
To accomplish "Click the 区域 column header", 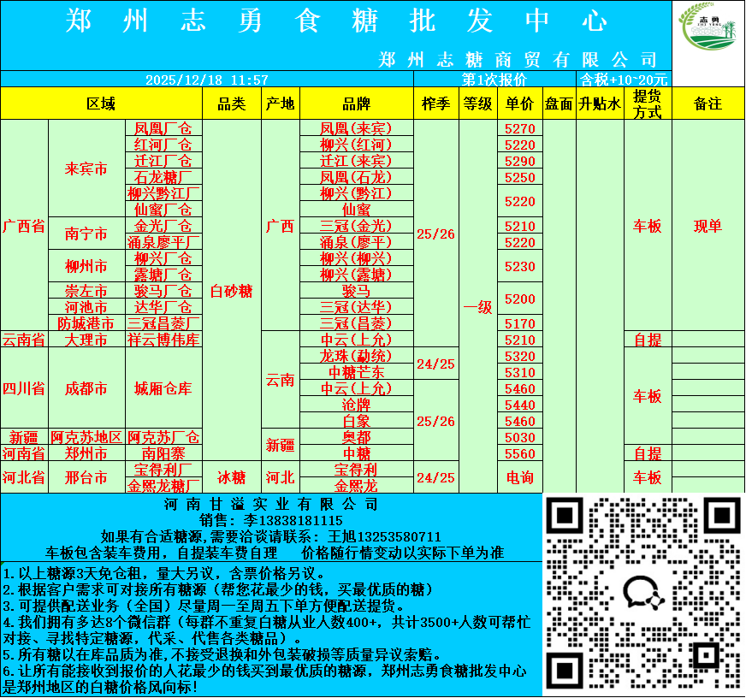I will pyautogui.click(x=101, y=104).
